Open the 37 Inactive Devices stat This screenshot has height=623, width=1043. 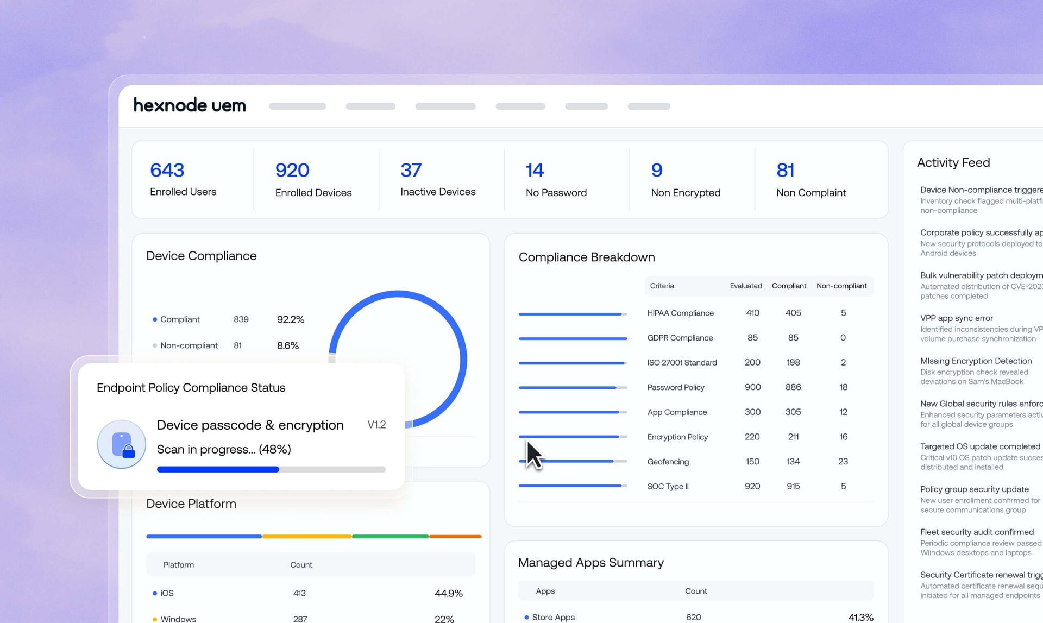tap(438, 179)
